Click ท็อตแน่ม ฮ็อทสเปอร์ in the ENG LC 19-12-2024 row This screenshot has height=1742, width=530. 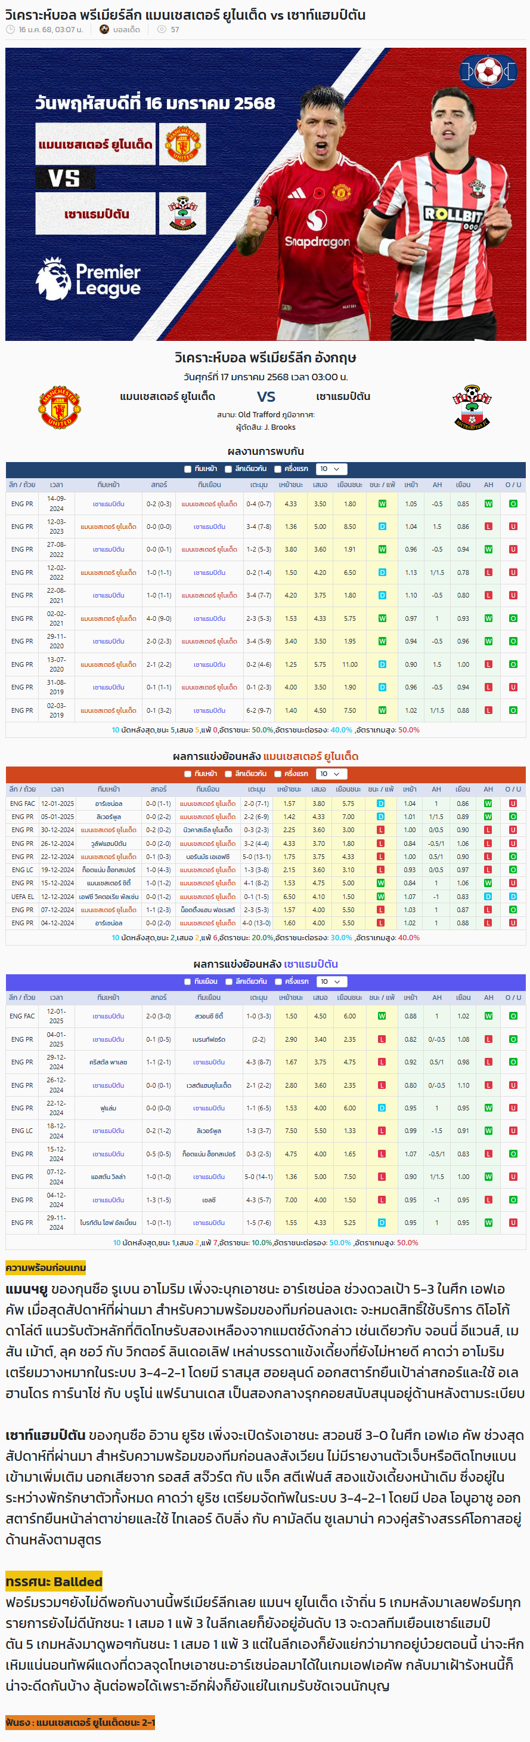[x=109, y=870]
